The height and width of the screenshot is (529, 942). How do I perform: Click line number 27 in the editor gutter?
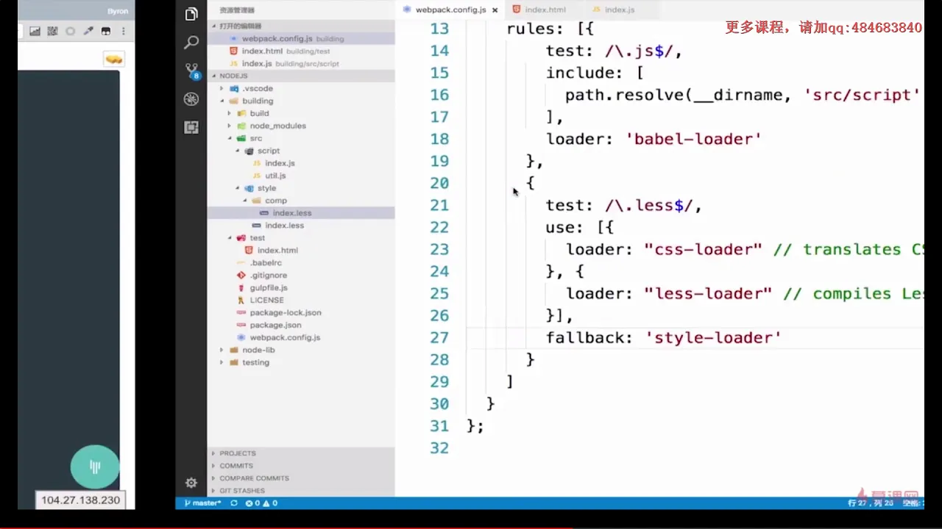point(439,337)
